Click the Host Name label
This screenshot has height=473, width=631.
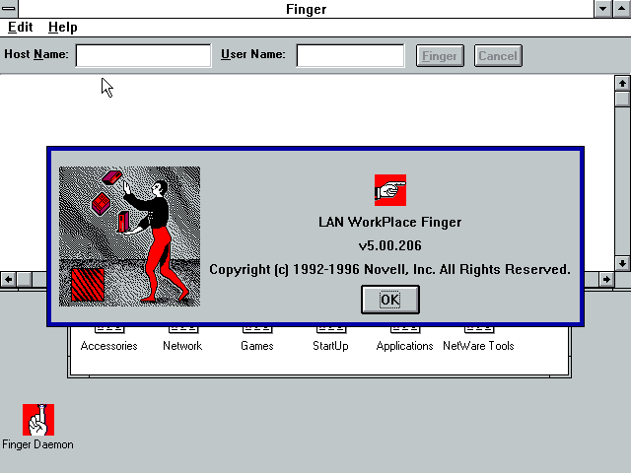(x=36, y=54)
